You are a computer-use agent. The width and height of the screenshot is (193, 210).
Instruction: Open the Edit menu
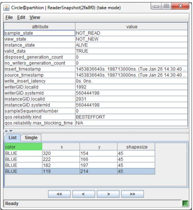21,17
